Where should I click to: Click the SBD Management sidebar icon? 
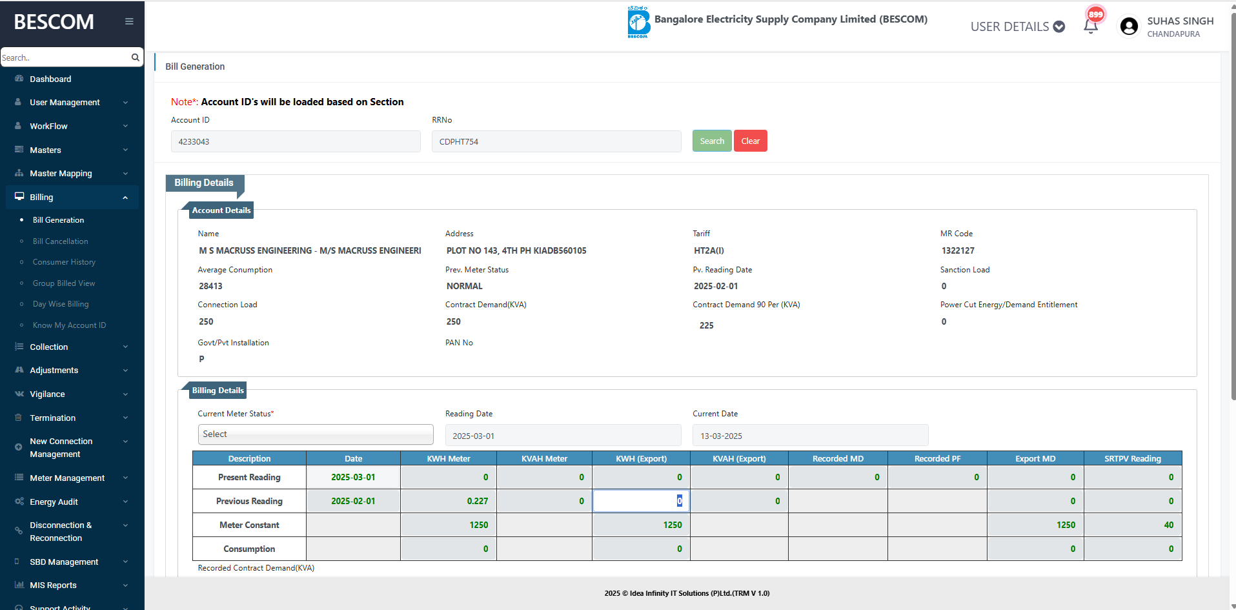tap(17, 562)
